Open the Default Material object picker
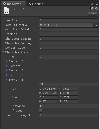The height and width of the screenshot is (129, 100). point(96,25)
